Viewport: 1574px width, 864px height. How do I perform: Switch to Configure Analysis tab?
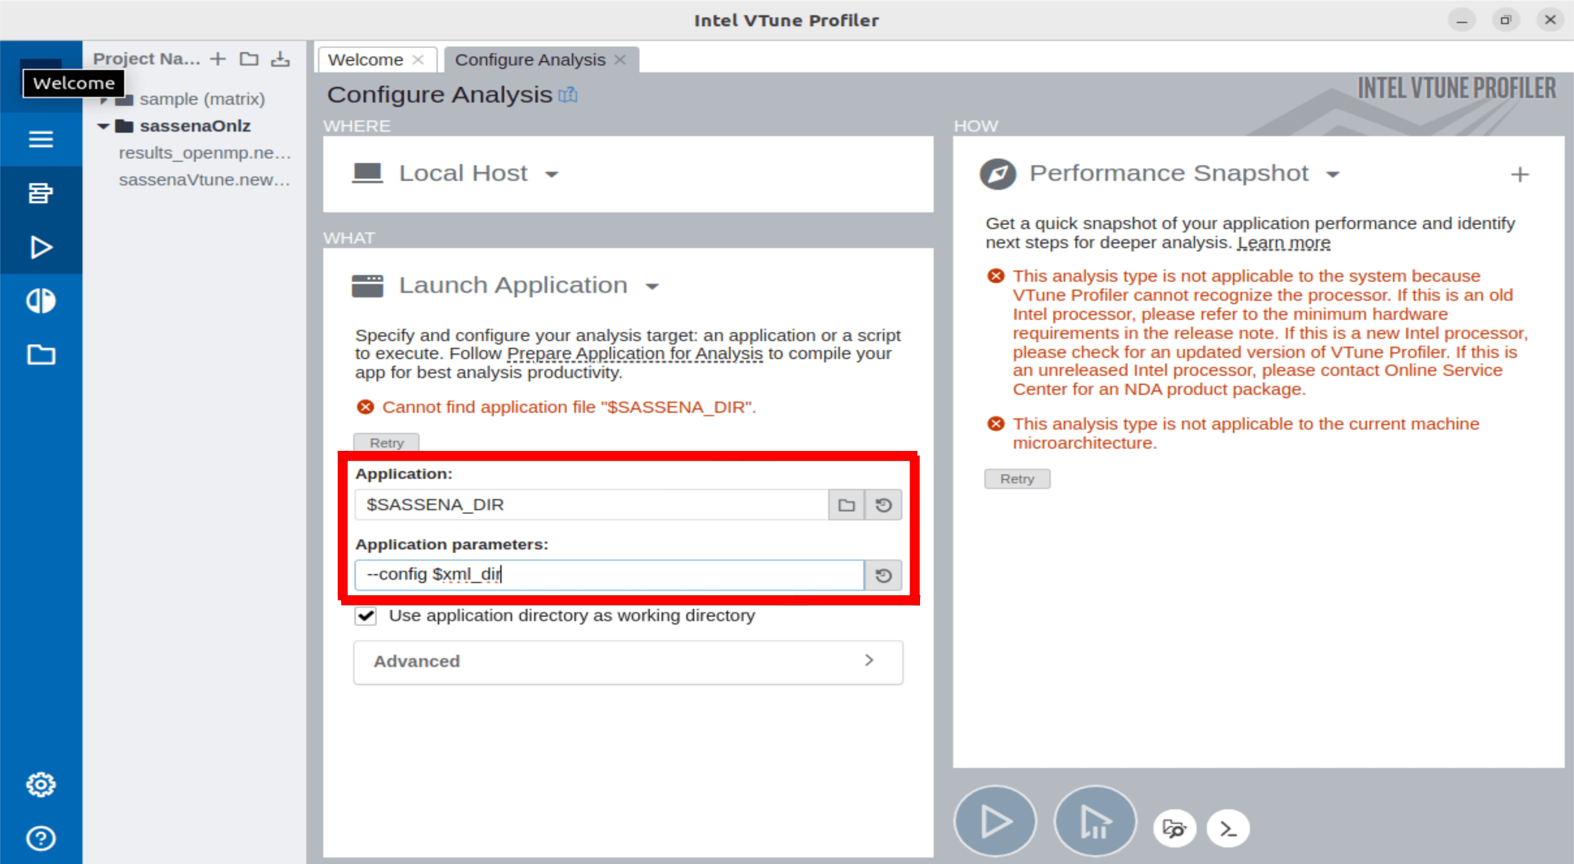(530, 60)
